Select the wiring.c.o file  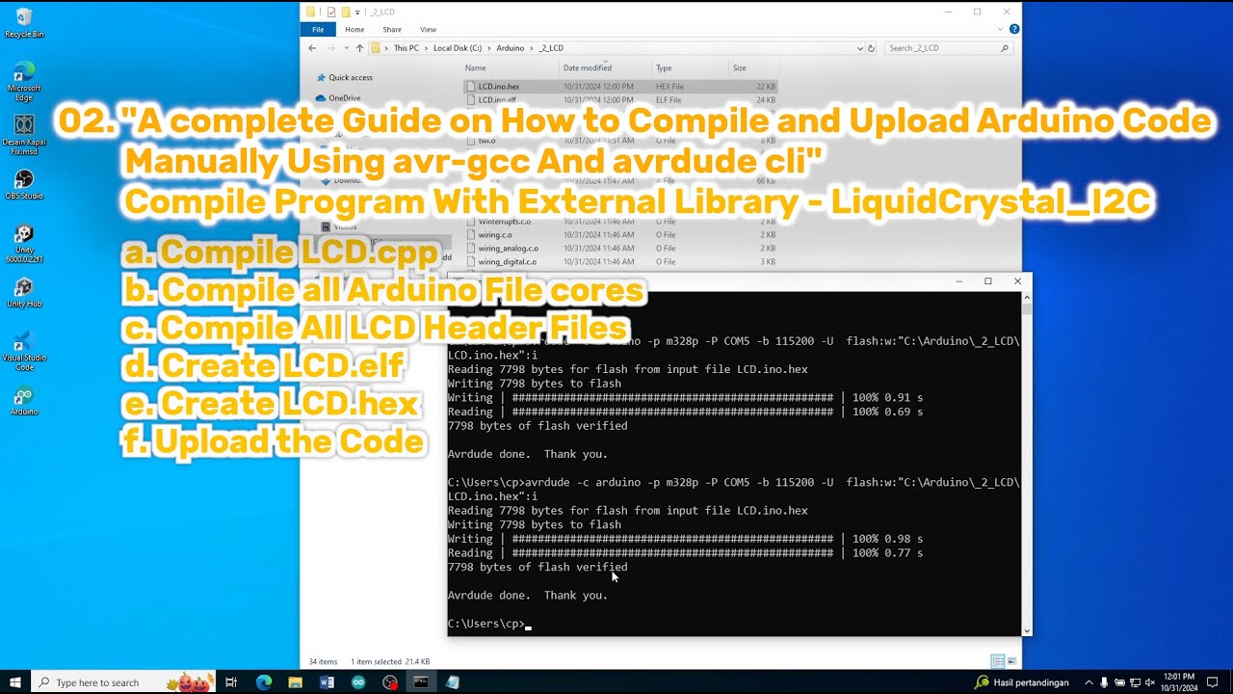[x=620, y=234]
